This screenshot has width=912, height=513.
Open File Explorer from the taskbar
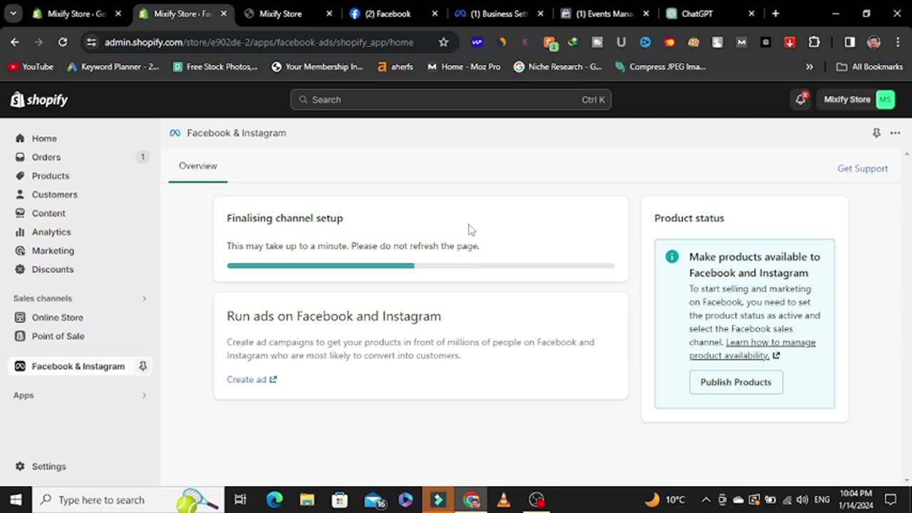tap(307, 499)
